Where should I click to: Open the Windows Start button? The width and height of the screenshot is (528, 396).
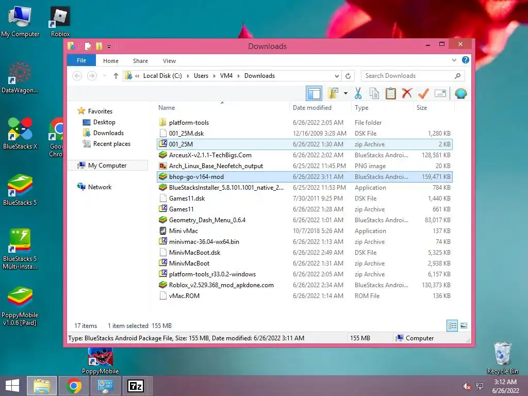(12, 386)
